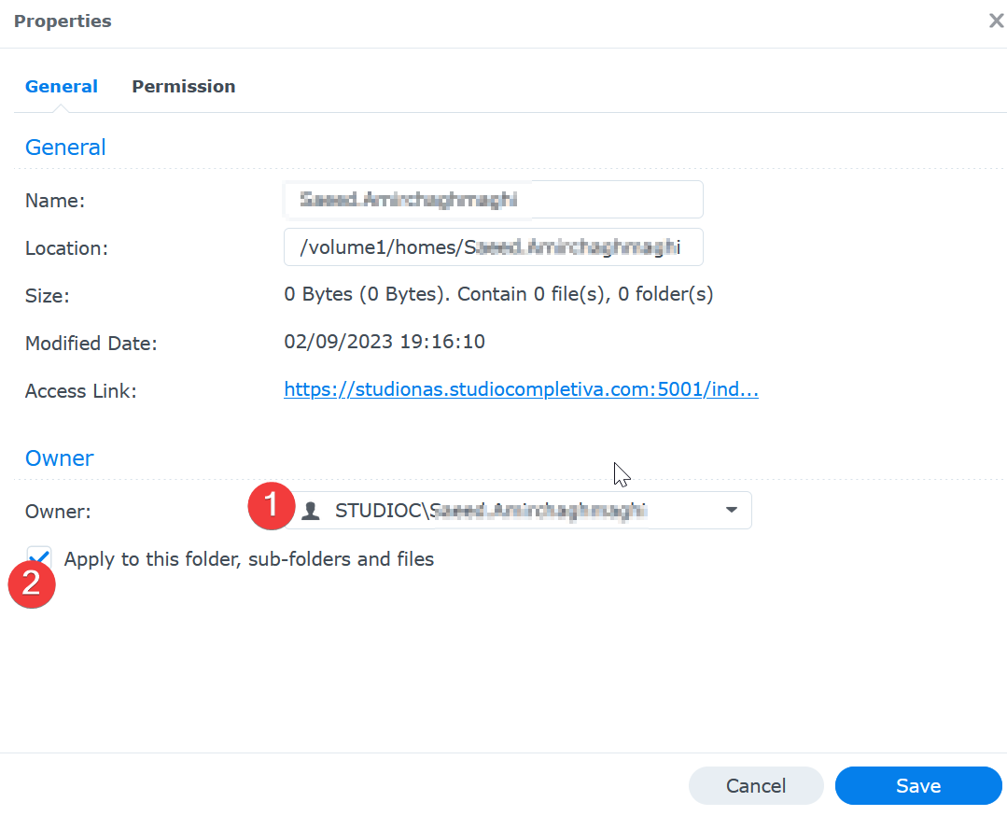Switch to the Permission tab
This screenshot has height=816, width=1007.
point(183,86)
